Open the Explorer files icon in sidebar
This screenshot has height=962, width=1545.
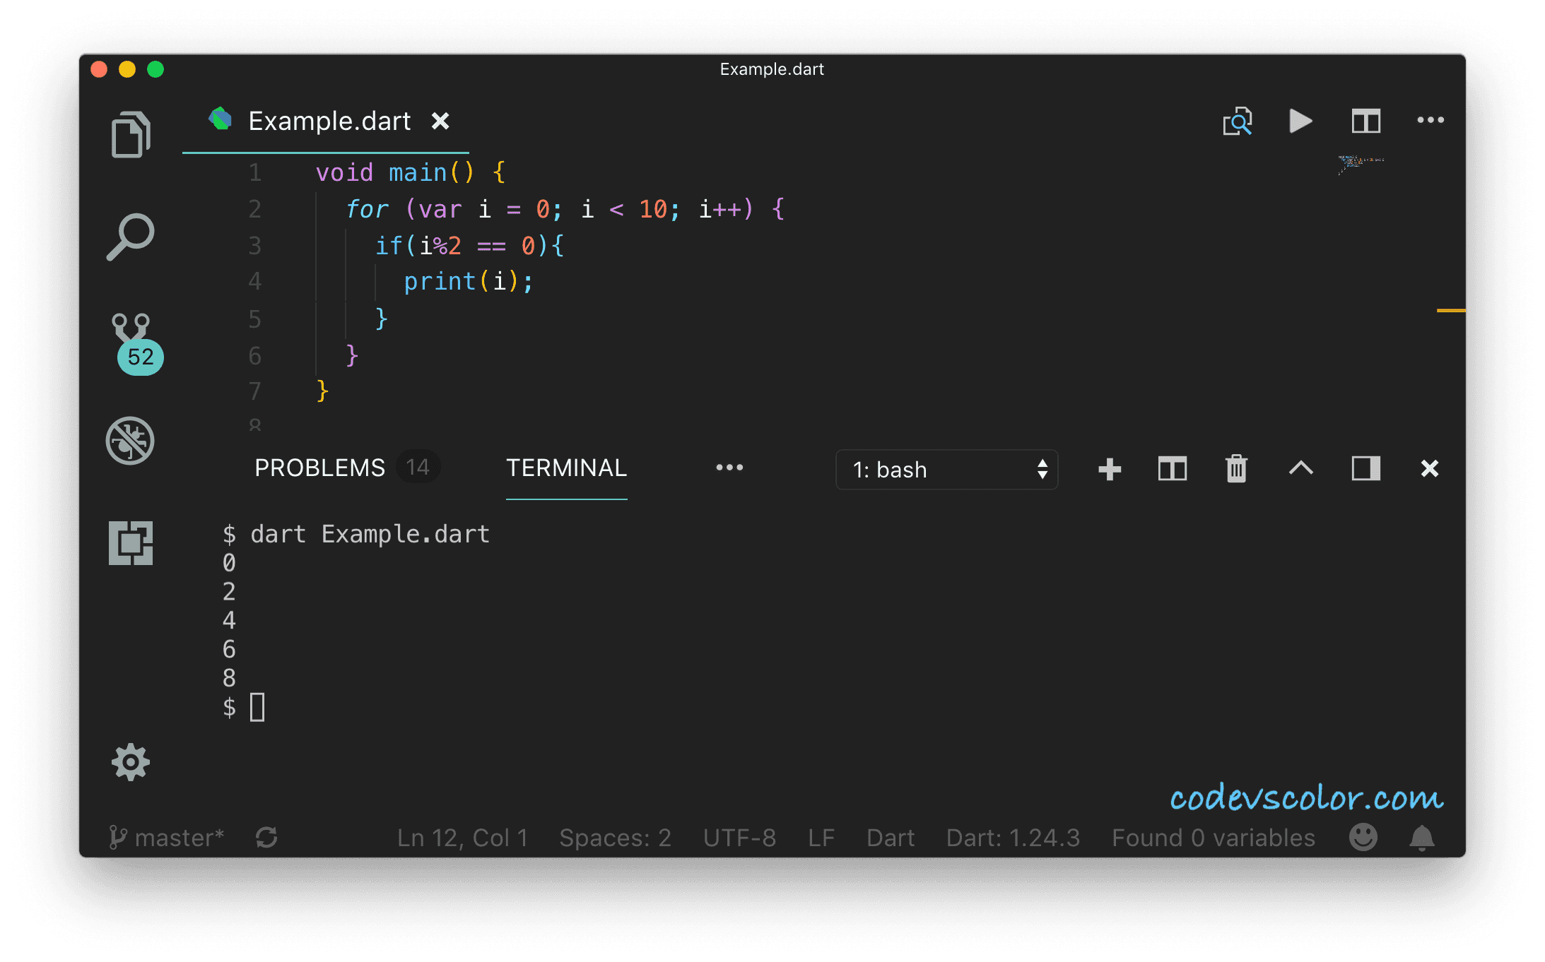131,134
